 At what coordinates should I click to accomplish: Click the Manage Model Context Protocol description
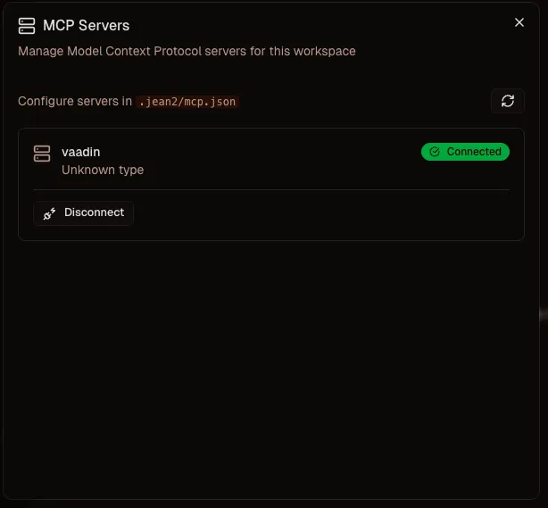click(x=187, y=52)
